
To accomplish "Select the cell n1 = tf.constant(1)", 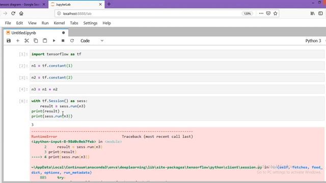I will [x=177, y=66].
